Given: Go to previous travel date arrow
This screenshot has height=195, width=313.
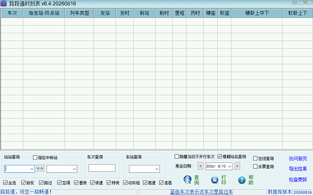Looking at the screenshot, I should pyautogui.click(x=200, y=166).
